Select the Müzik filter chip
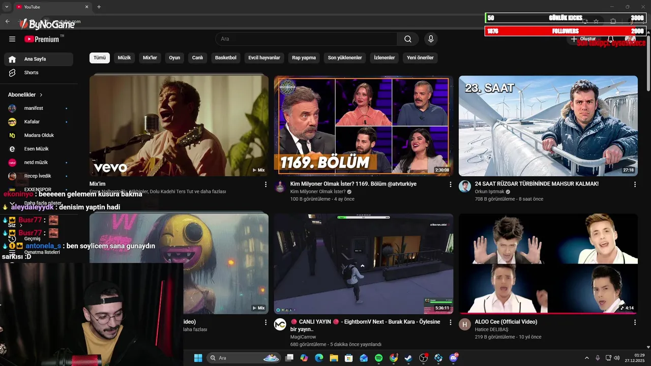Screen dimensions: 651x366 (124, 58)
